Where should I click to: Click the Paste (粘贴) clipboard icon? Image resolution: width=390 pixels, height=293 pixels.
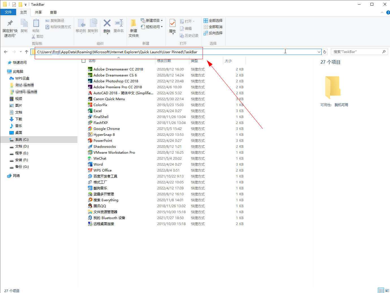coord(36,23)
